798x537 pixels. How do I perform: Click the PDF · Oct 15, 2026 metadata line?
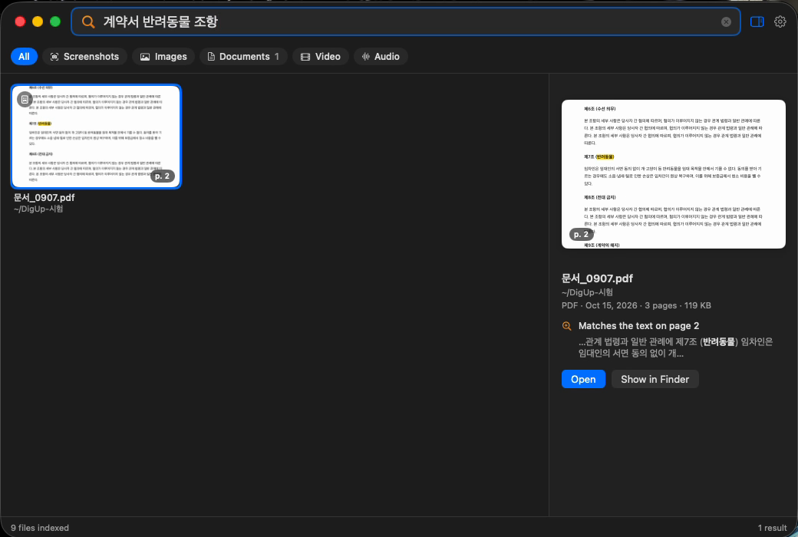point(636,305)
